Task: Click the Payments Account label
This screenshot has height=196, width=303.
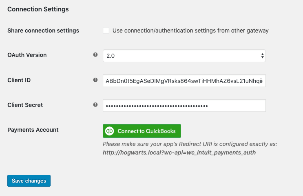Action: 33,130
